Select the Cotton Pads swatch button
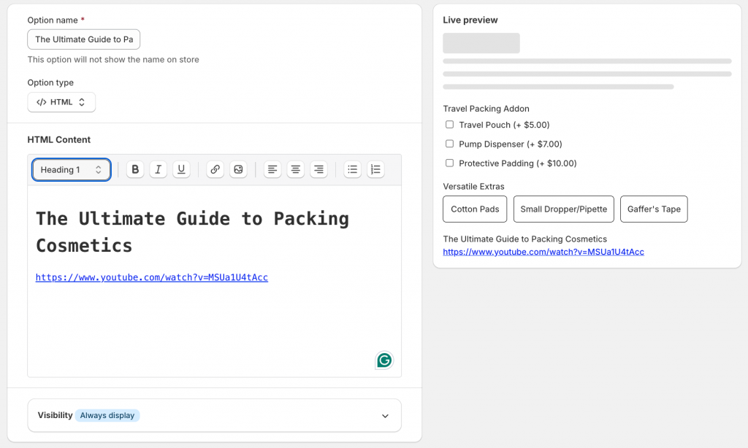Image resolution: width=748 pixels, height=448 pixels. coord(474,209)
